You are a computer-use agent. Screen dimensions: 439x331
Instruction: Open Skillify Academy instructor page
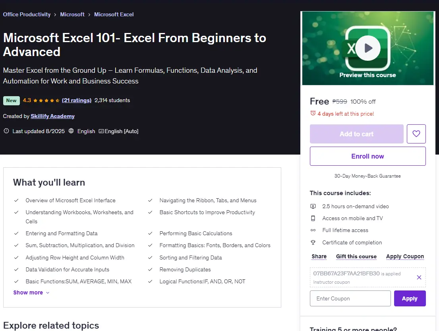click(x=52, y=116)
